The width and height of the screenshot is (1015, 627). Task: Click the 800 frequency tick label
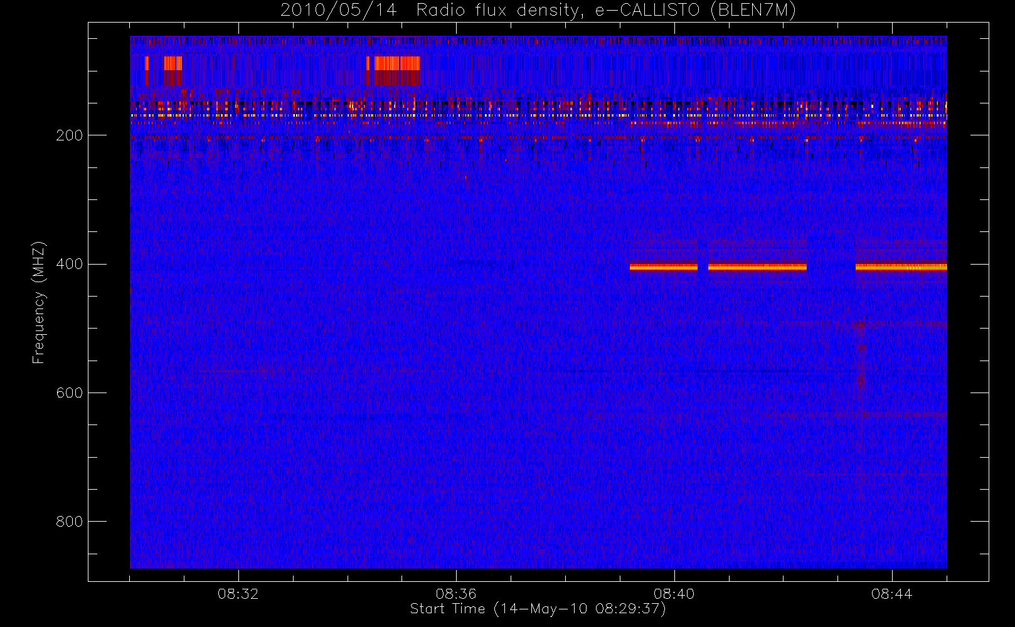(x=69, y=522)
